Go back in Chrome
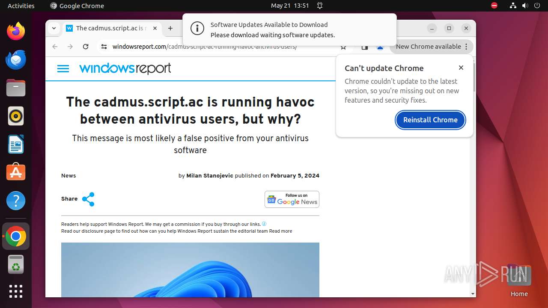 (55, 47)
